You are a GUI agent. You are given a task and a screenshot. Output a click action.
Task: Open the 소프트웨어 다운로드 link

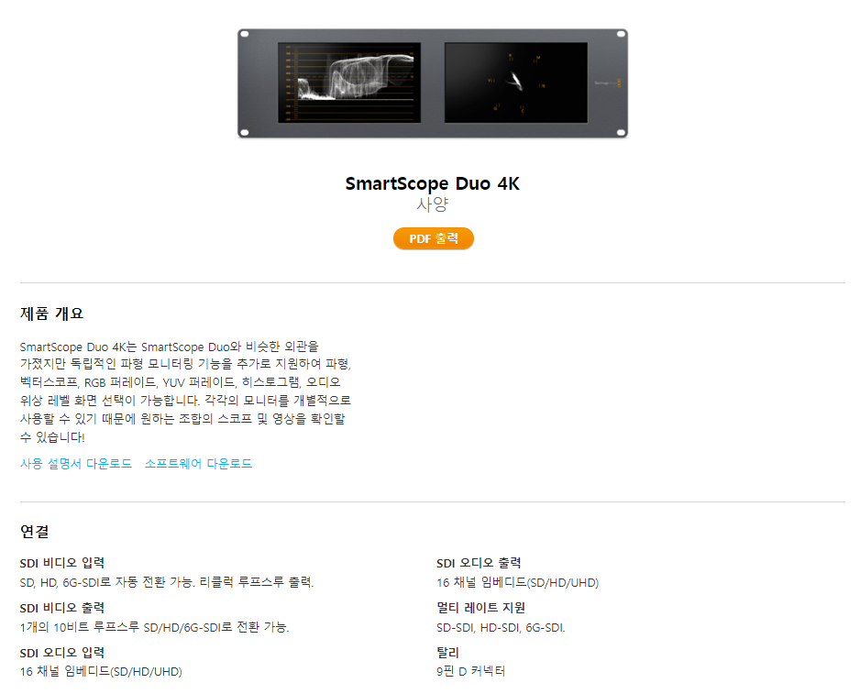199,464
